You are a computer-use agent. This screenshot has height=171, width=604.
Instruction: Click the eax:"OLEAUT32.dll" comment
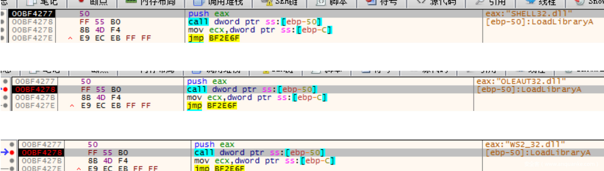pyautogui.click(x=521, y=81)
